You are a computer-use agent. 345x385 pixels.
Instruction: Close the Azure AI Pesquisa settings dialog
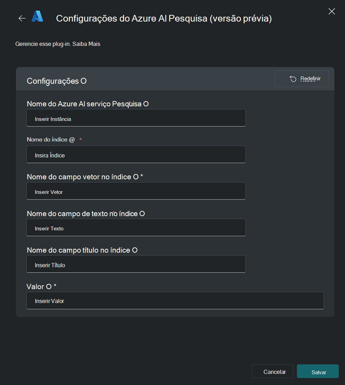coord(331,11)
